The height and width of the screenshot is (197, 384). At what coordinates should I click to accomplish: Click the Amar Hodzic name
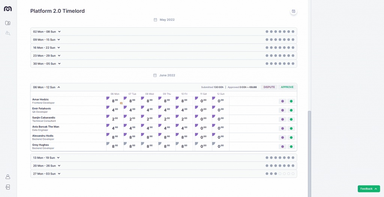pos(40,100)
